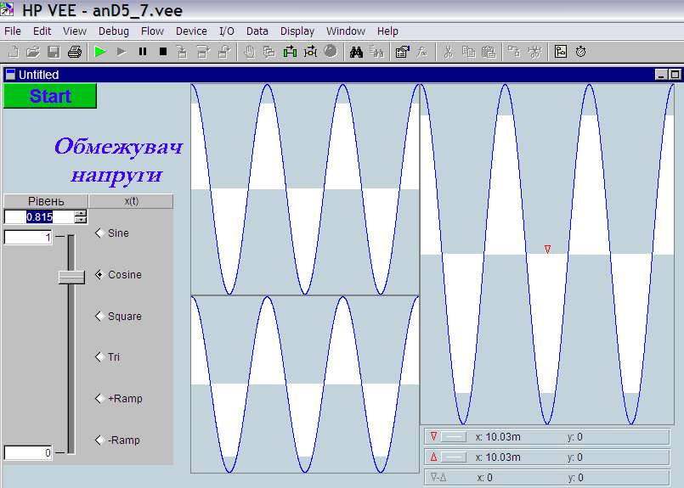Click the panel view picture icon
The width and height of the screenshot is (684, 488).
point(561,52)
